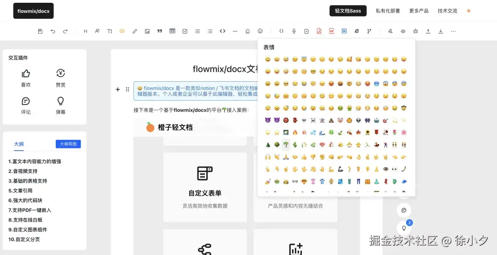Viewport: 497px width, 255px height.
Task: Insert an image from toolbar
Action: pyautogui.click(x=147, y=31)
